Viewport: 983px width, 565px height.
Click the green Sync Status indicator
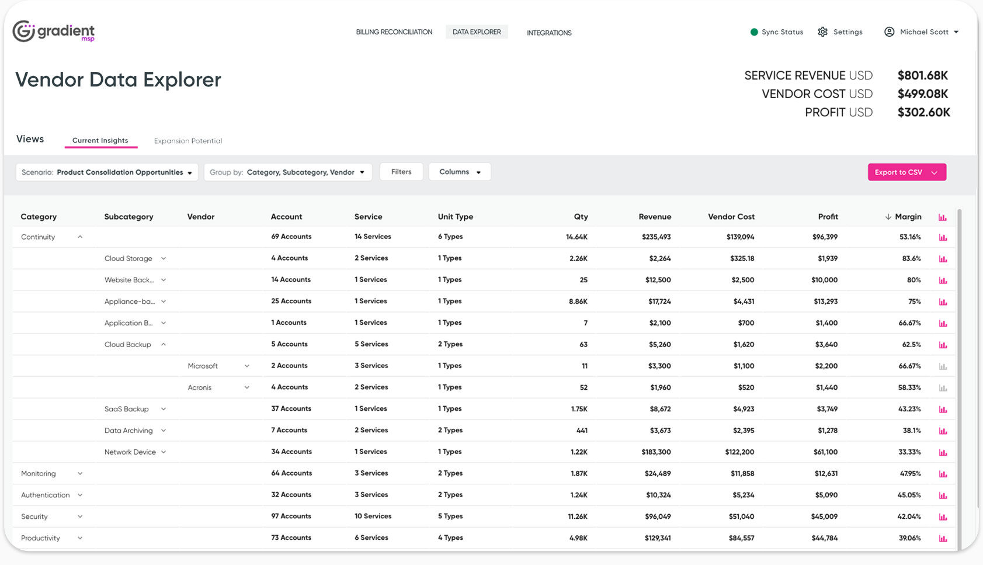(754, 32)
